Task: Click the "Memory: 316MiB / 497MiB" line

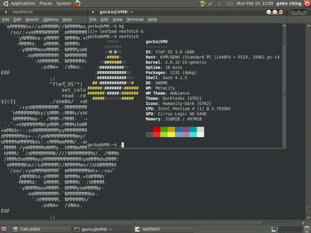Action: (173, 119)
